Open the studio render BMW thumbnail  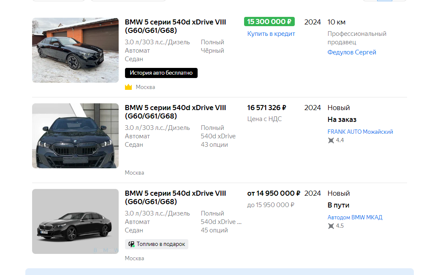[75, 221]
